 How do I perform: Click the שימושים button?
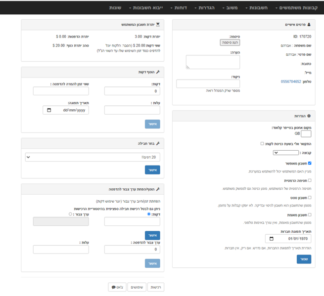coord(137,287)
